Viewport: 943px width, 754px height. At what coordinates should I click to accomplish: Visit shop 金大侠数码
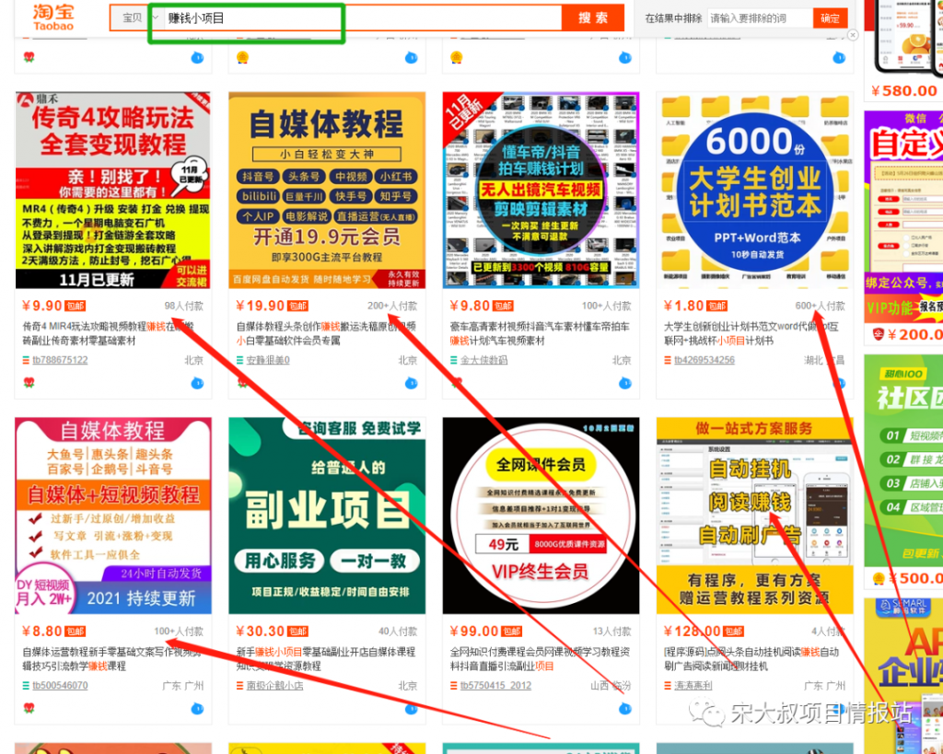pos(484,360)
